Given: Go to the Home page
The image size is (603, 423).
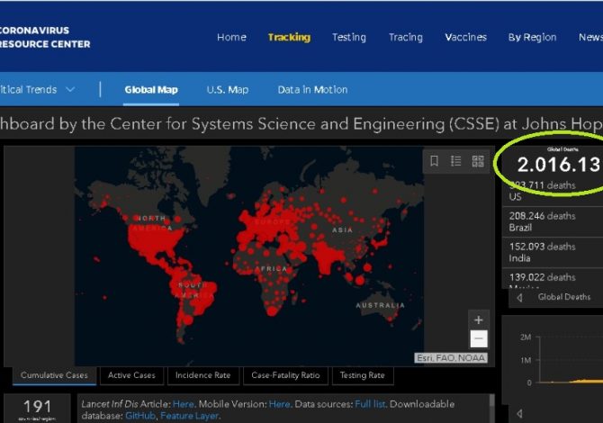Looking at the screenshot, I should pyautogui.click(x=231, y=37).
